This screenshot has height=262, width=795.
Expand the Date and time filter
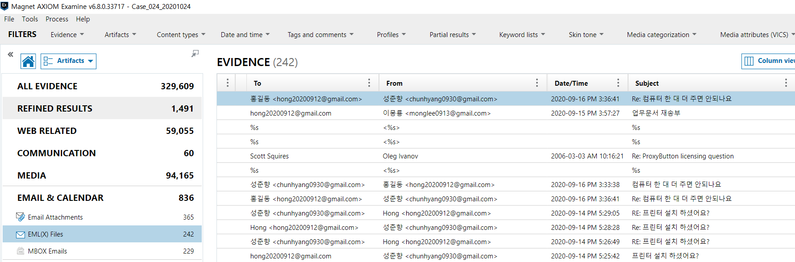(x=245, y=35)
